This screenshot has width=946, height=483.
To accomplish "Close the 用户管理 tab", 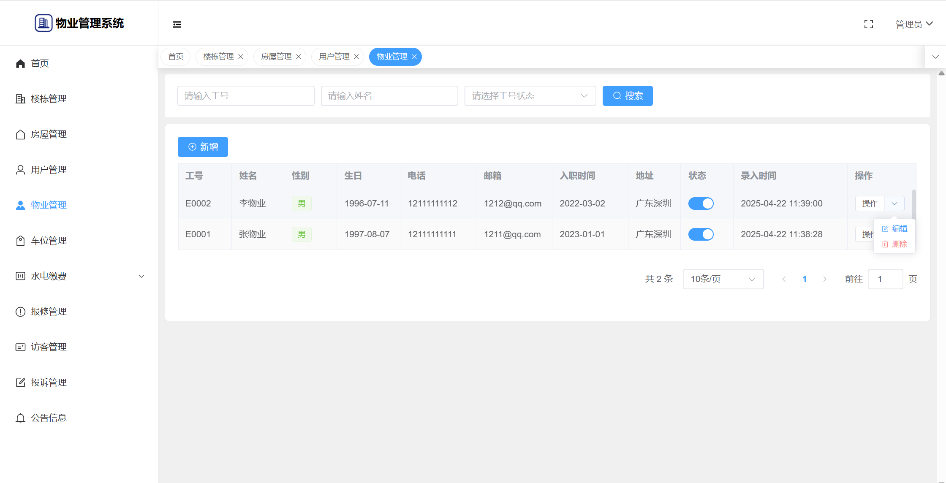I will pos(356,57).
